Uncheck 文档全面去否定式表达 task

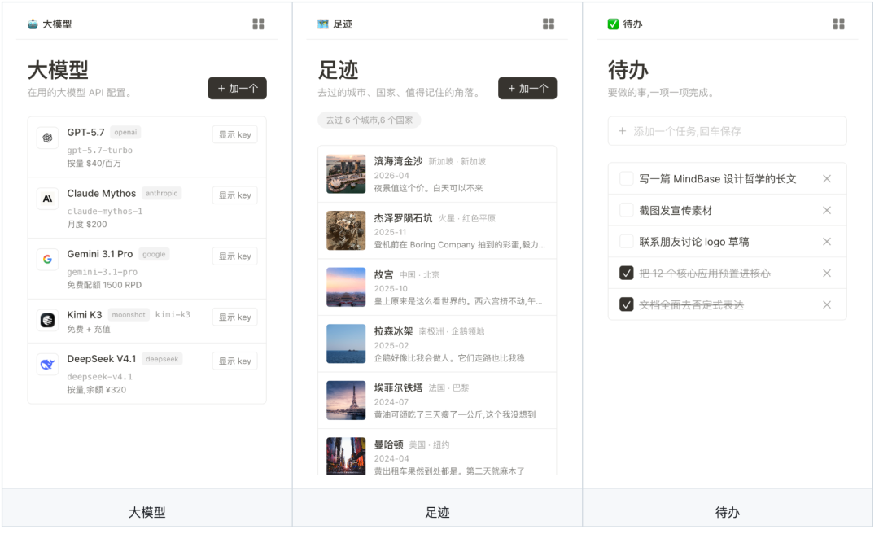(x=627, y=304)
